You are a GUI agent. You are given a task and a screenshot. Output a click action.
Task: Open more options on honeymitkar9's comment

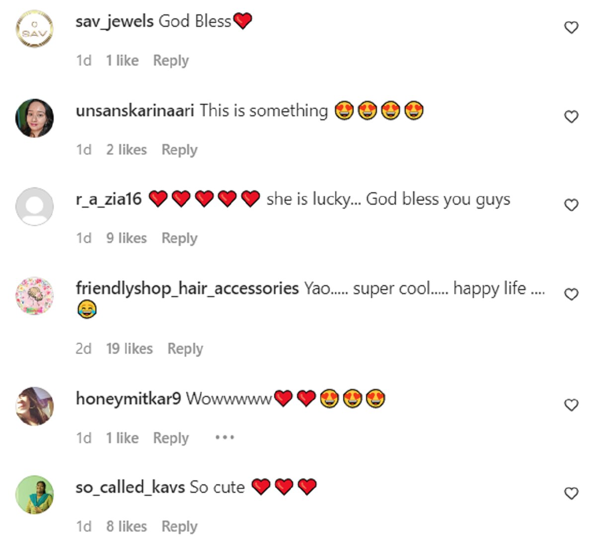224,438
